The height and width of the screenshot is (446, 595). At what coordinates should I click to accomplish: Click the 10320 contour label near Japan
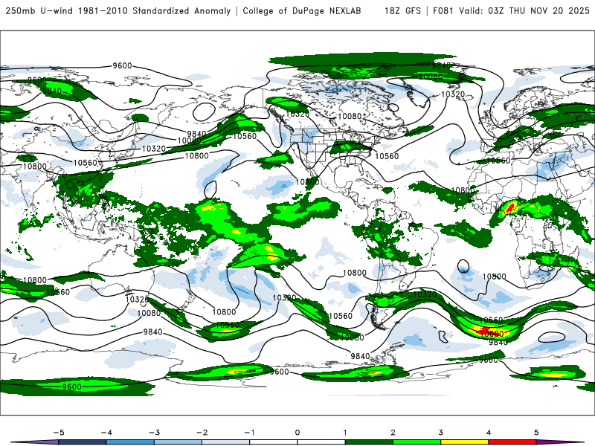(x=154, y=149)
